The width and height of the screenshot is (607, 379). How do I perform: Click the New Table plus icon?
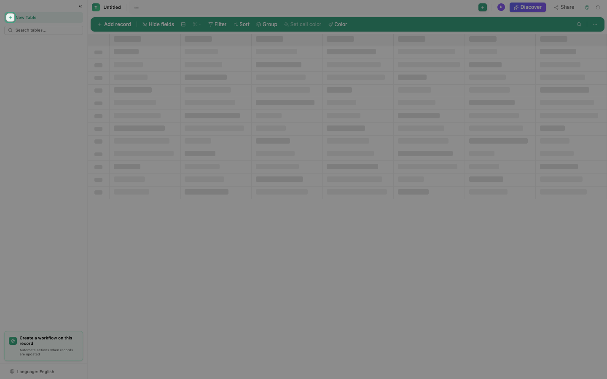coord(10,17)
